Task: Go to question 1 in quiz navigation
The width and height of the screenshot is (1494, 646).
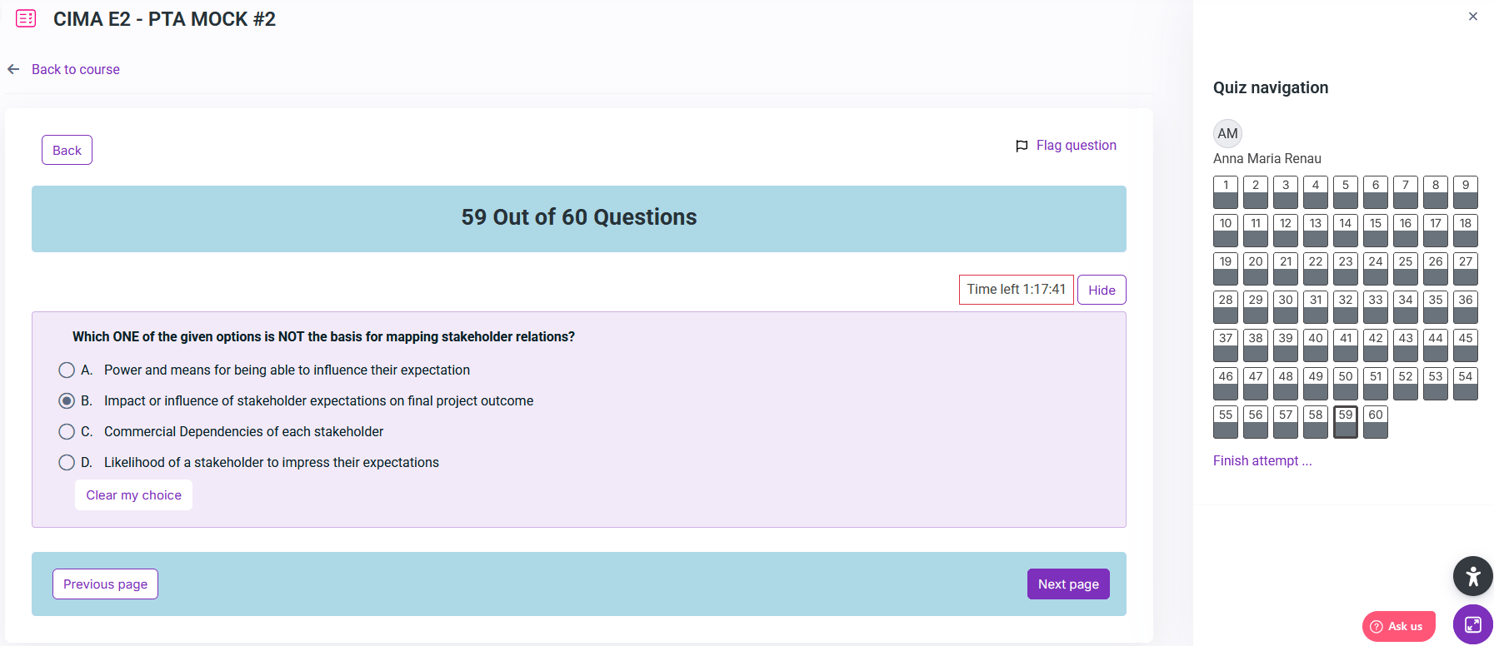Action: click(x=1225, y=191)
